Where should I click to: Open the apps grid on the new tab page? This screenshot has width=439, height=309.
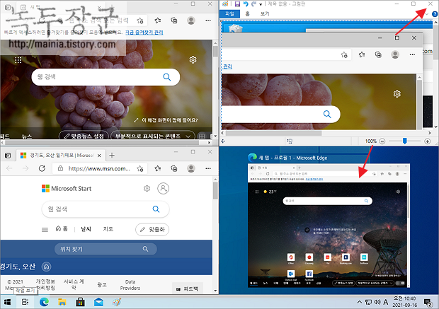coord(18,60)
